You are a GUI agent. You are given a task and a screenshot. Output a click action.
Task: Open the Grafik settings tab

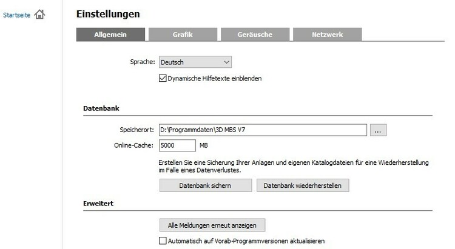[x=182, y=35]
